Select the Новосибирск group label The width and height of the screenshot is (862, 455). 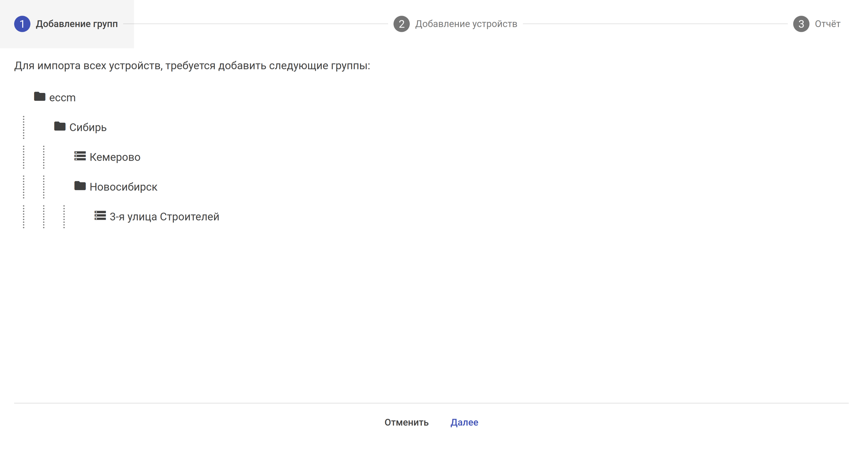point(123,187)
